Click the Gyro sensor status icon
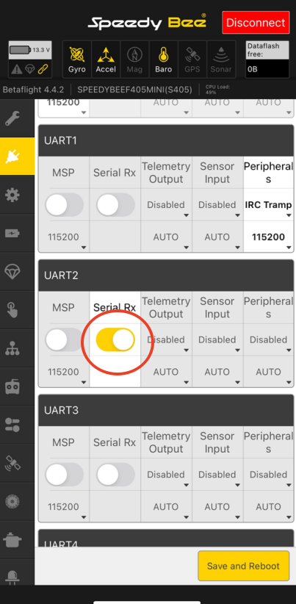Image resolution: width=296 pixels, height=604 pixels. pos(76,60)
